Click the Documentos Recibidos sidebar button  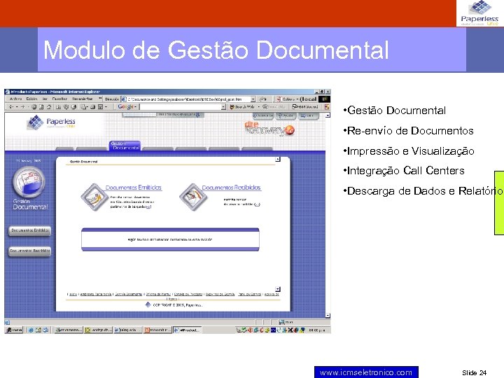[x=29, y=251]
